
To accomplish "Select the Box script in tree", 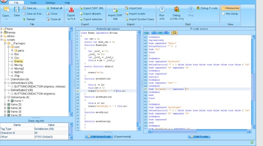I will [x=17, y=54].
